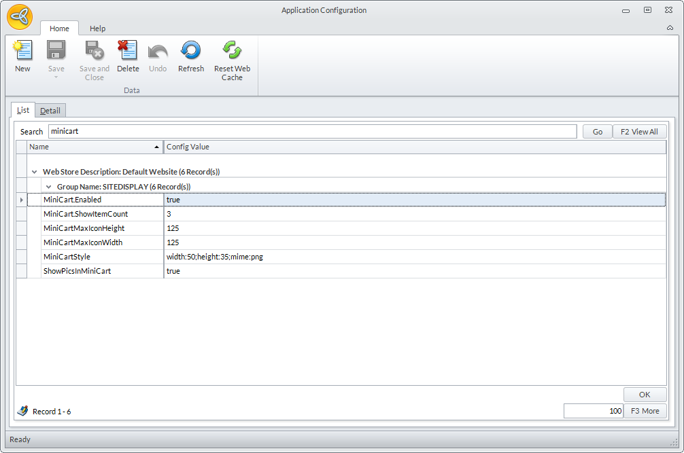Collapse the Web Store Description group

(34, 172)
